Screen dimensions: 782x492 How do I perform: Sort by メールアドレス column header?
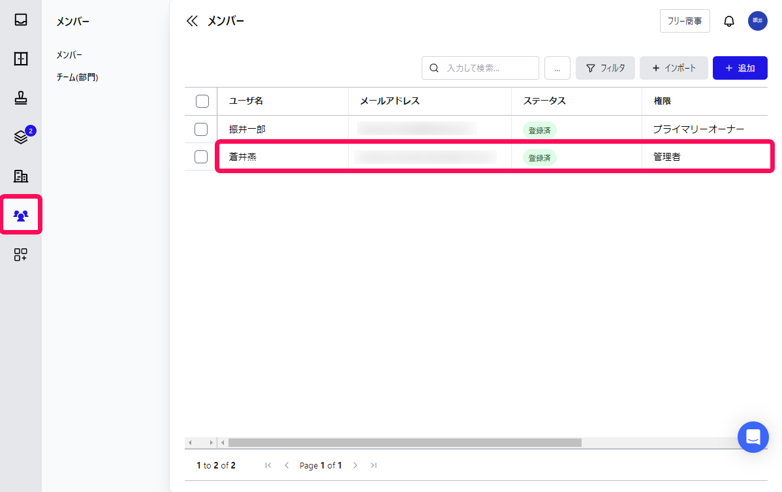click(390, 101)
